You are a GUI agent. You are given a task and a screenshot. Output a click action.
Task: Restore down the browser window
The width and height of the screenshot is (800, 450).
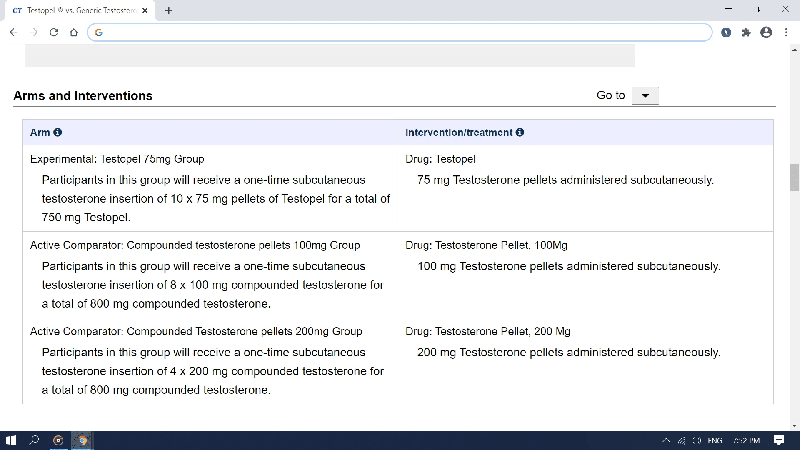[757, 9]
